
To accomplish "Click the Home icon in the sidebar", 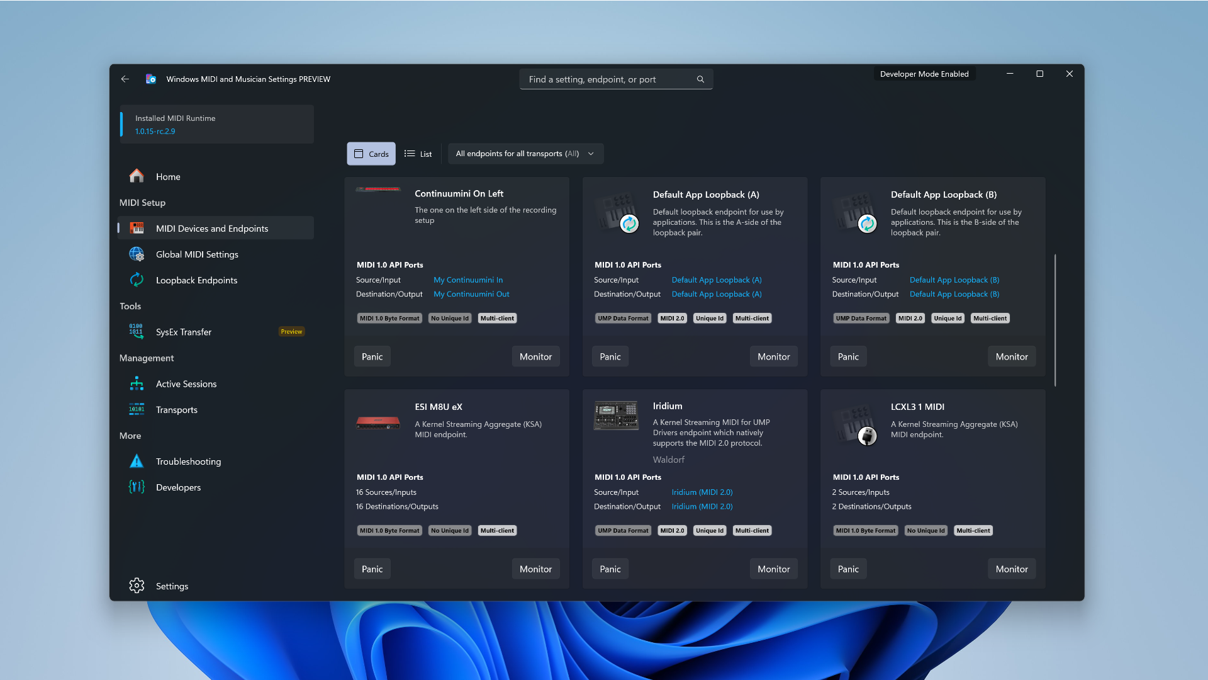I will point(137,176).
